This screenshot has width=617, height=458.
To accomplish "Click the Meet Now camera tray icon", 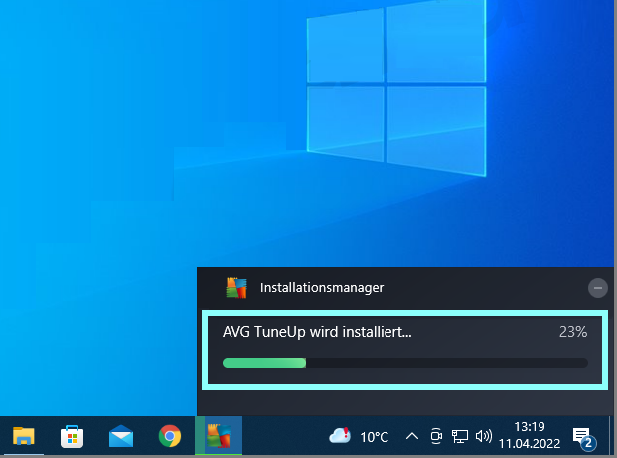I will [436, 436].
